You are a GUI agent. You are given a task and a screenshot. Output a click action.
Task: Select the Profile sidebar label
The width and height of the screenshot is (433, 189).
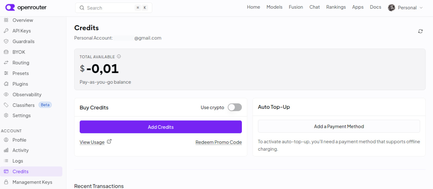point(19,140)
